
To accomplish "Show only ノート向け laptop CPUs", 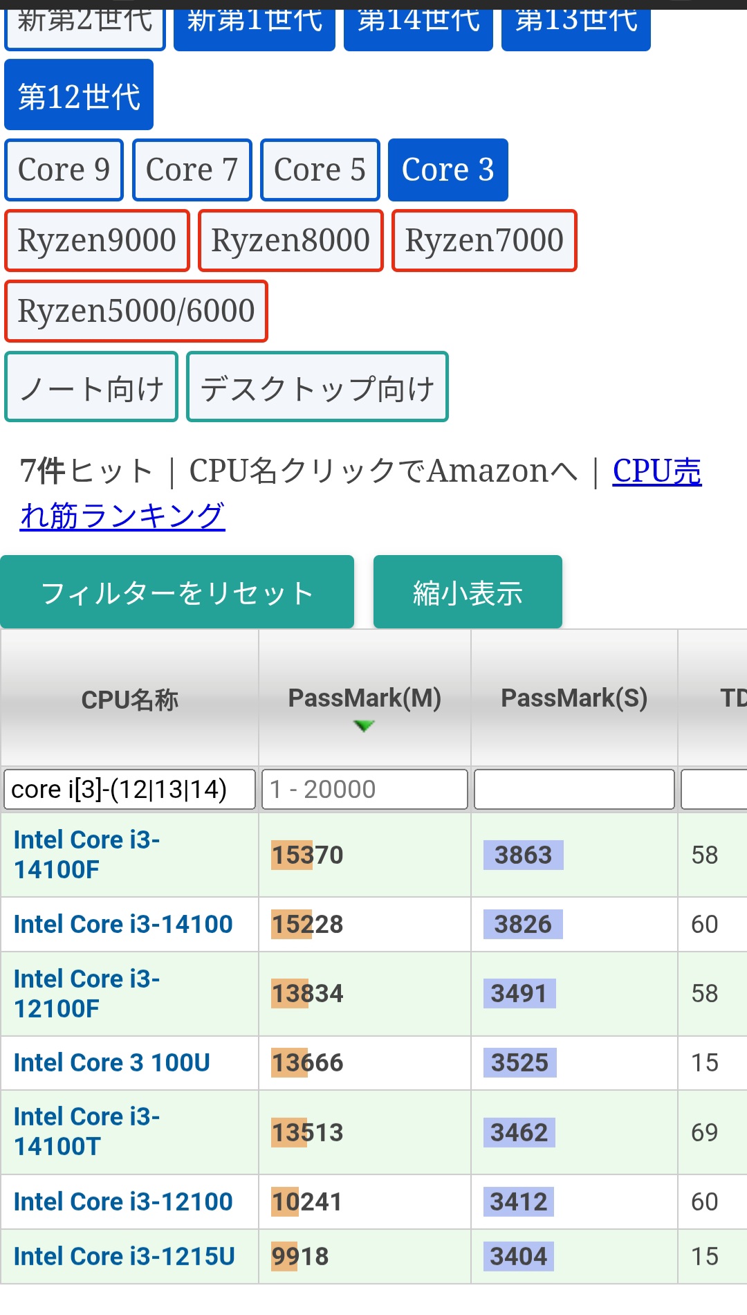I will [91, 387].
